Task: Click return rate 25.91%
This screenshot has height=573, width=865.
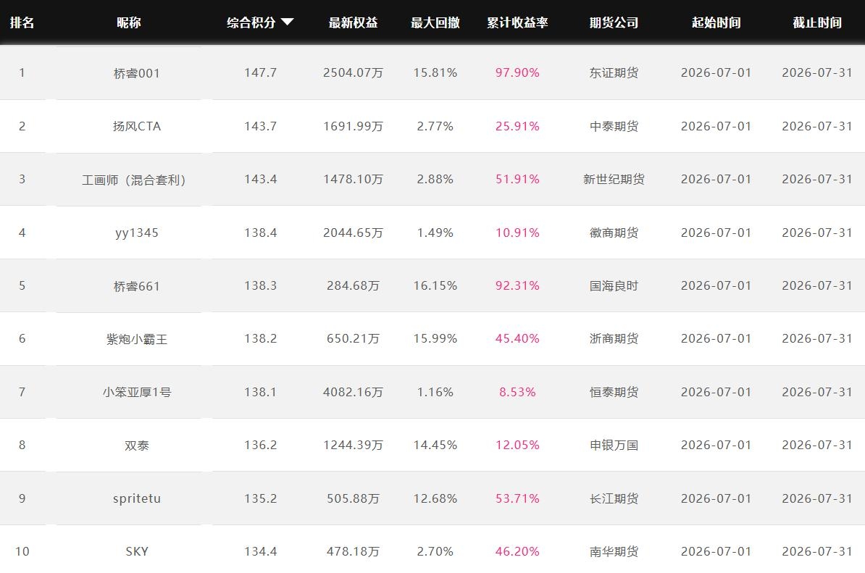Action: 517,126
